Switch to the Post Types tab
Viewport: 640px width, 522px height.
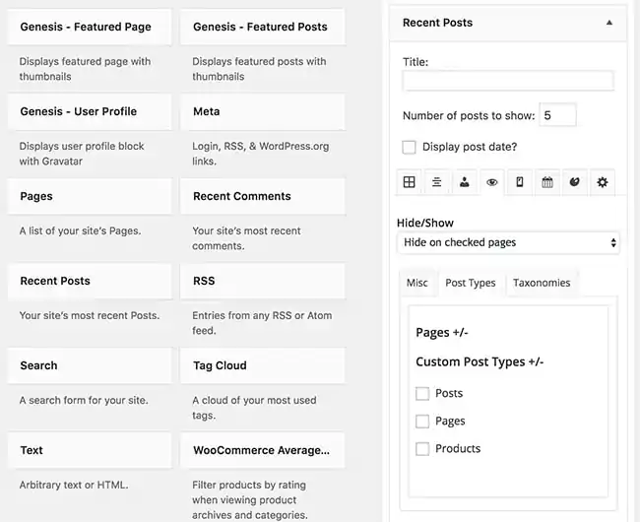pos(471,283)
